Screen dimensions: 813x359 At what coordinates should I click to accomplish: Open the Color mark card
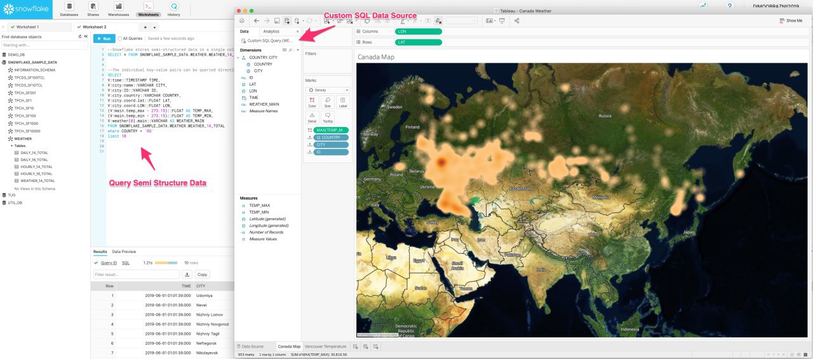(x=312, y=103)
